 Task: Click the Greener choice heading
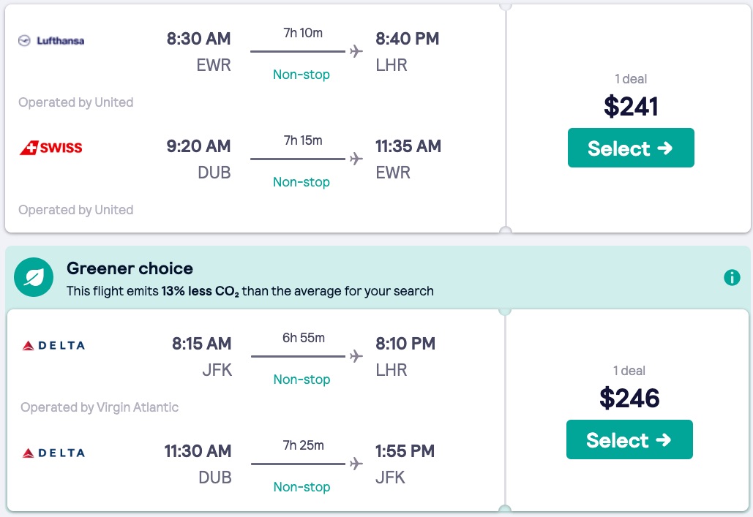coord(130,268)
